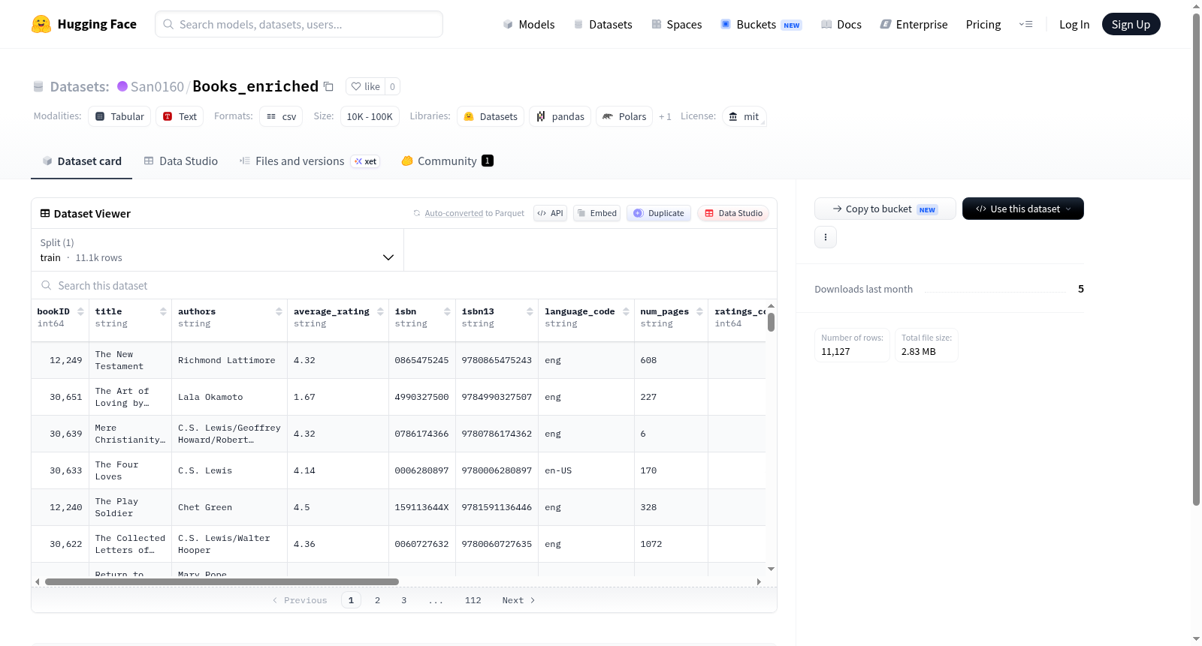Focus the top search models field
1202x646 pixels.
click(x=299, y=24)
